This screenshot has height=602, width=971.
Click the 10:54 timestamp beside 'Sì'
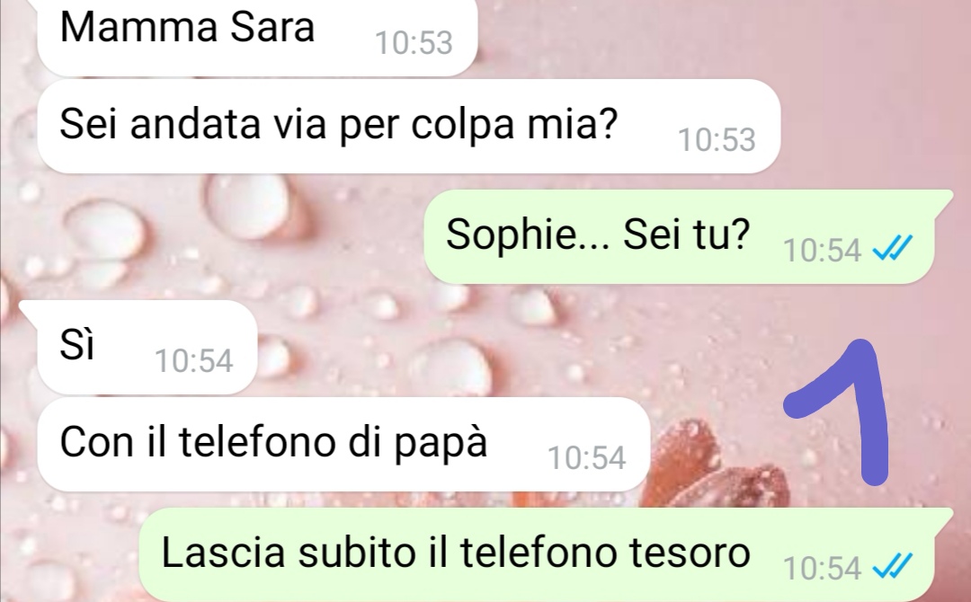coord(194,360)
